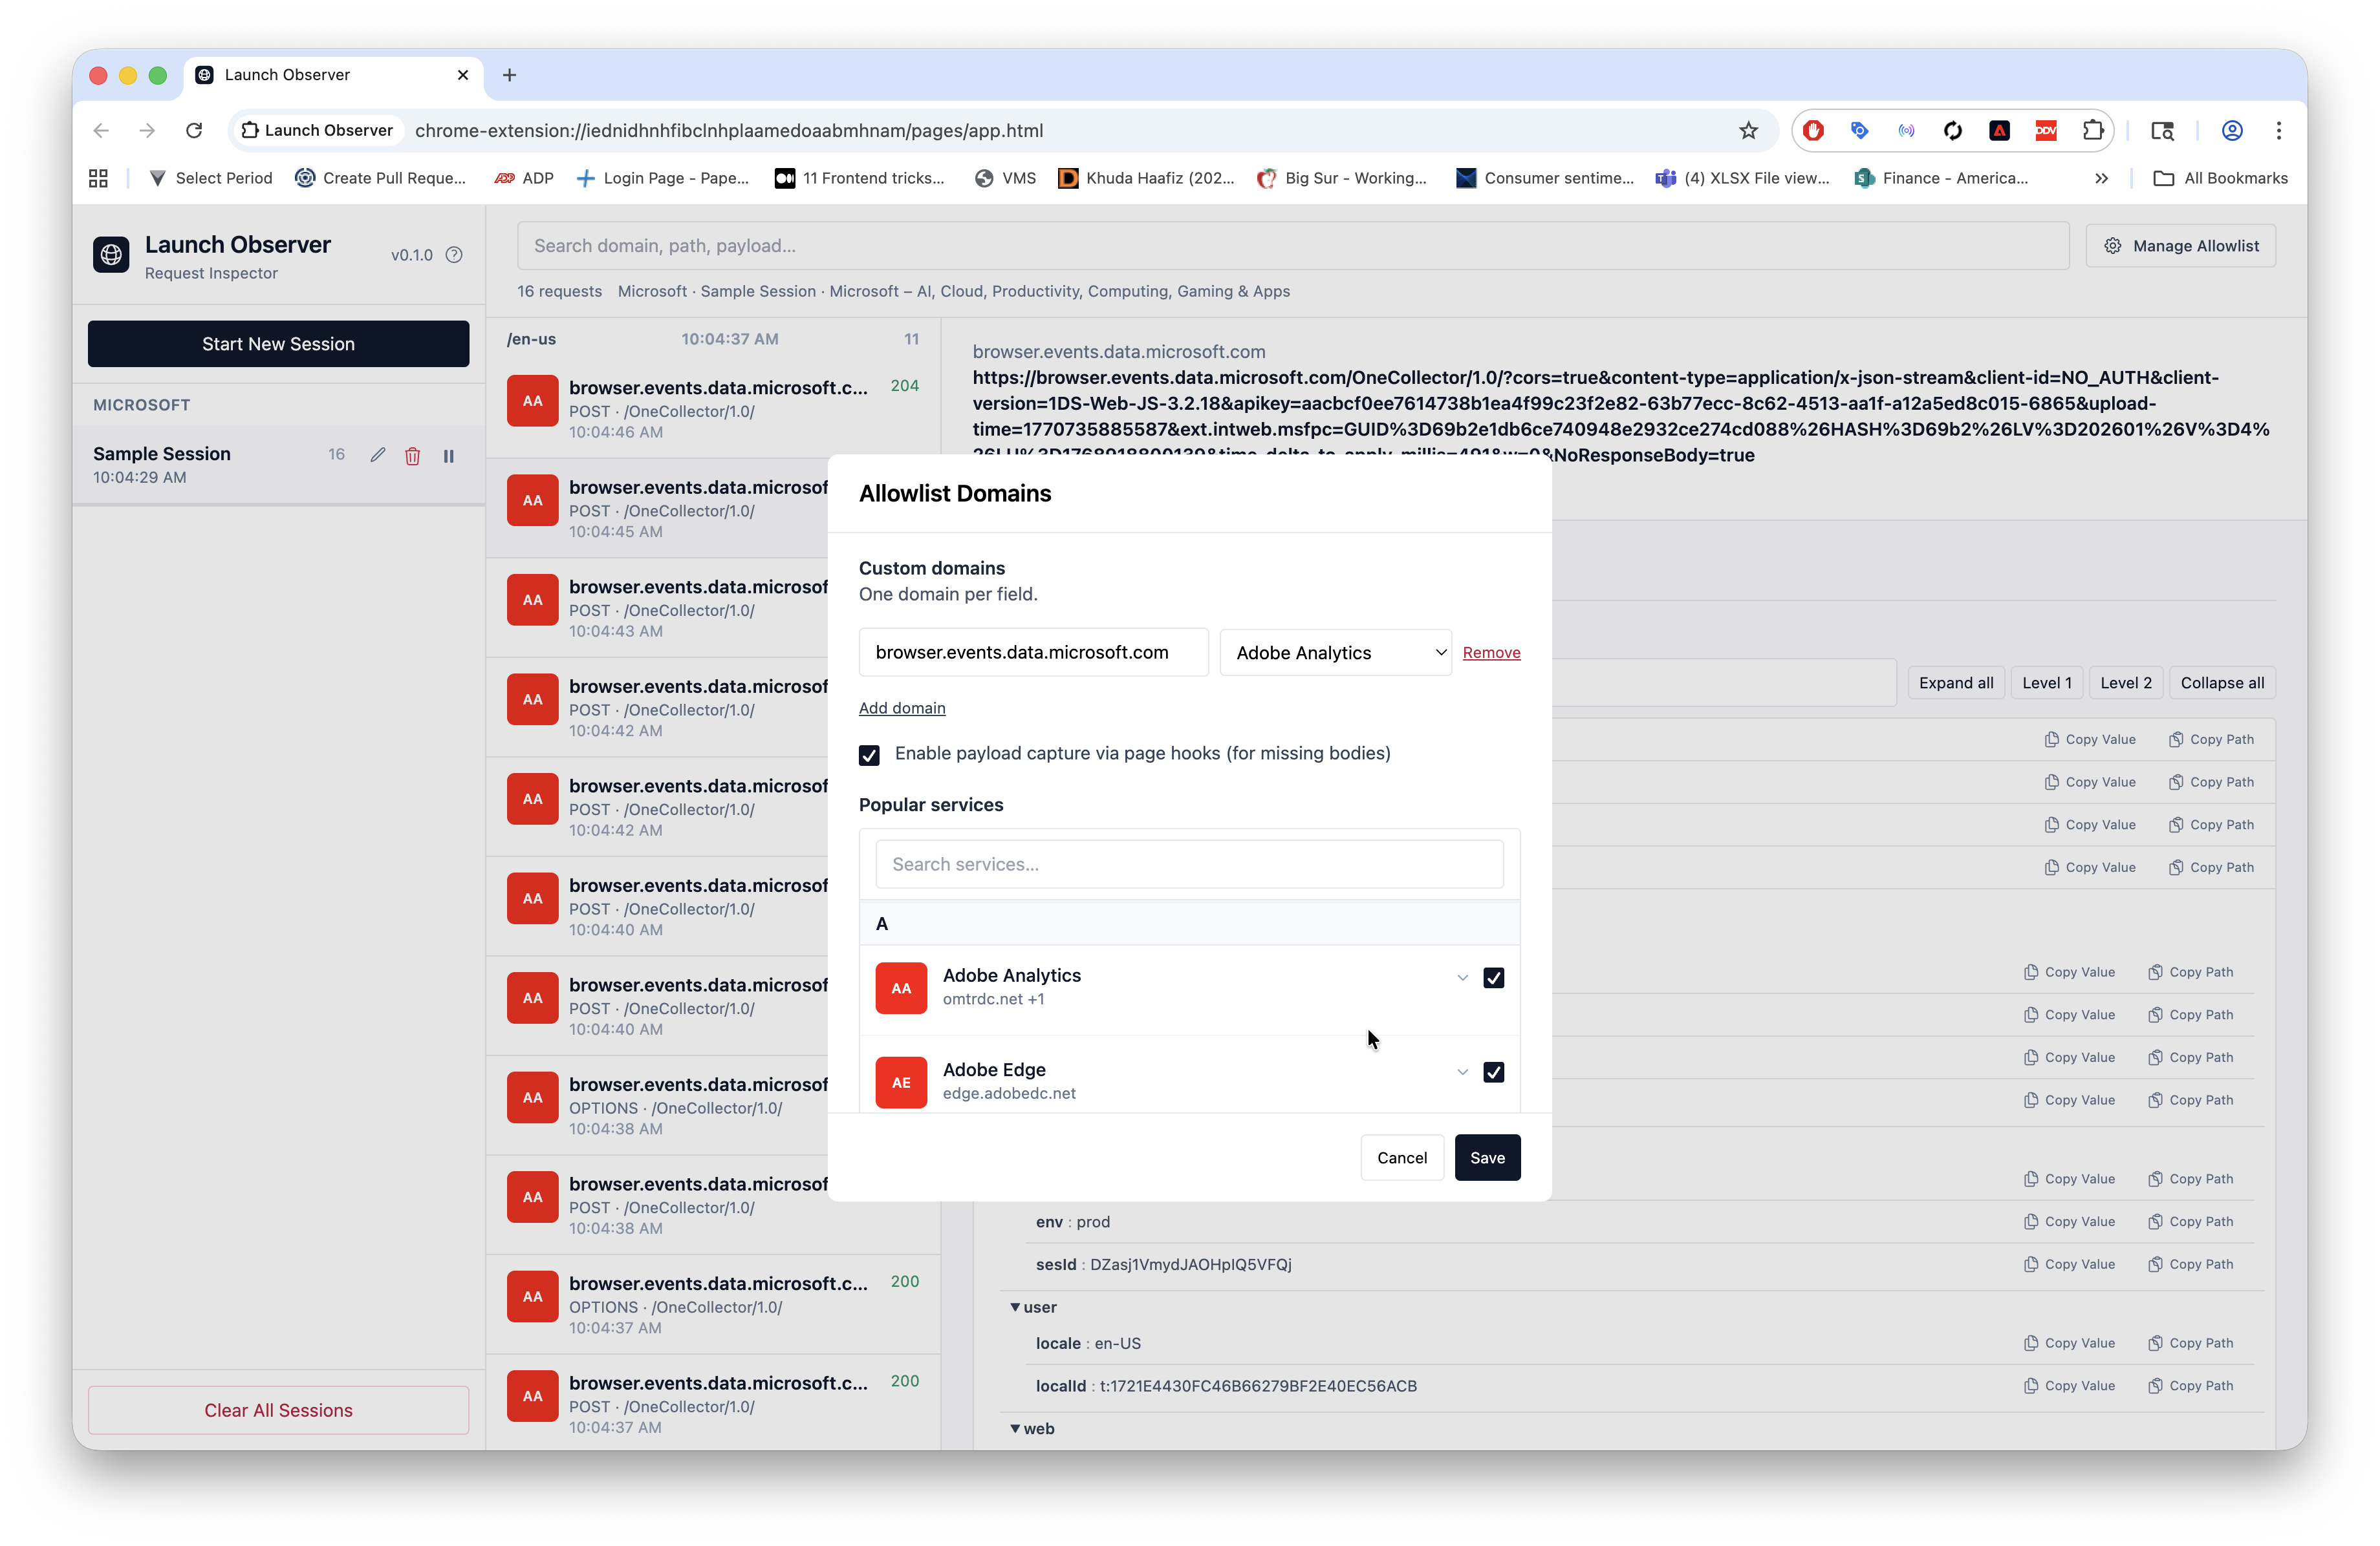This screenshot has width=2380, height=1546.
Task: Uncheck the Adobe Edge service checkbox
Action: (x=1493, y=1072)
